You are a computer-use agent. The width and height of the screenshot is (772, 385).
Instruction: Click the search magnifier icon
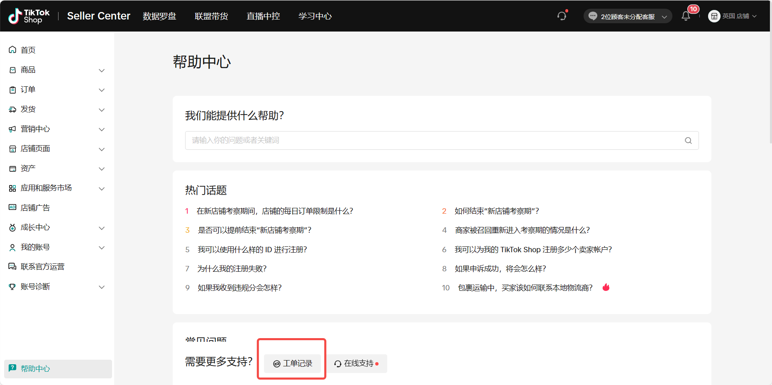tap(688, 141)
